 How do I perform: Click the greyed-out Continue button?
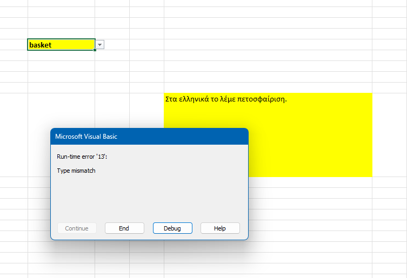click(x=77, y=228)
